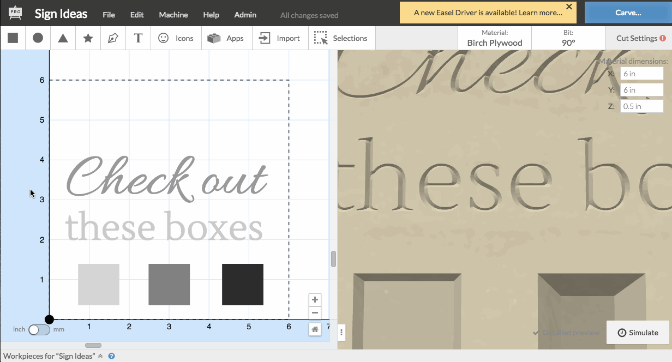The width and height of the screenshot is (672, 362).
Task: Select the circle shape tool
Action: [38, 38]
